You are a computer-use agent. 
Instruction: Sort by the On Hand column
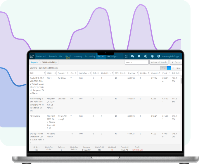(144, 73)
